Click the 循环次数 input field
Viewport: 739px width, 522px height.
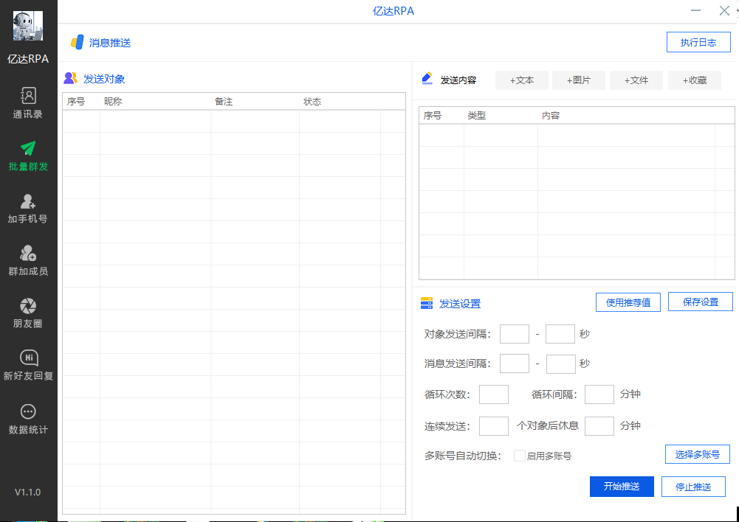coord(494,394)
